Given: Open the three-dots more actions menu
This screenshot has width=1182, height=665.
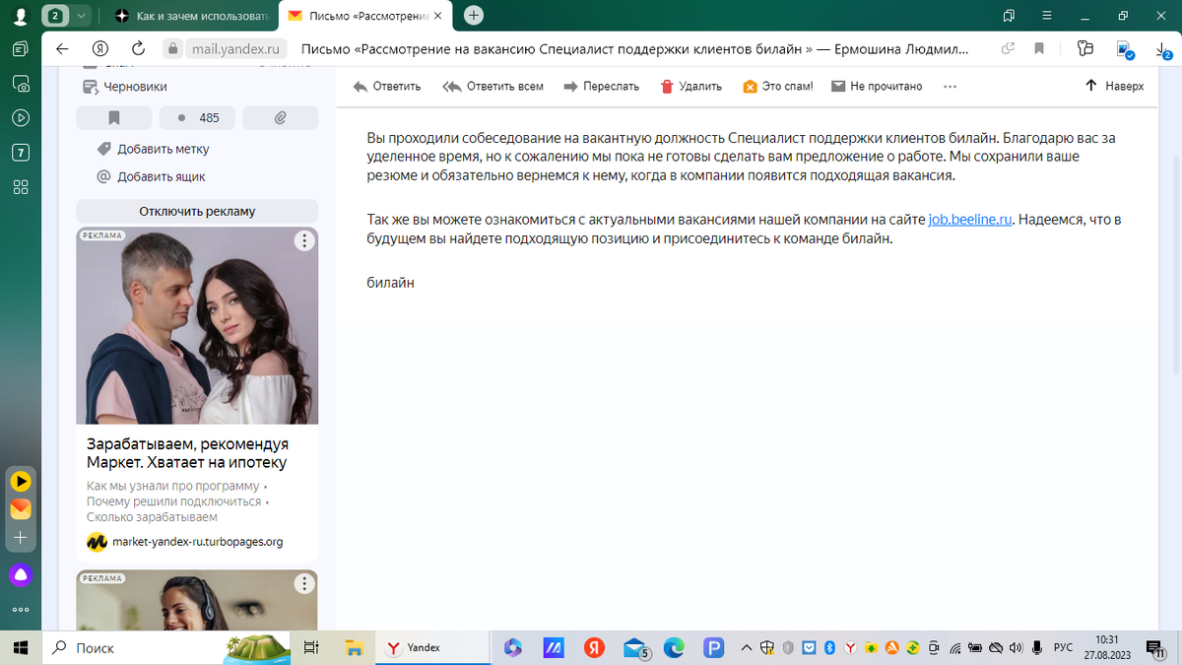Looking at the screenshot, I should pos(950,87).
